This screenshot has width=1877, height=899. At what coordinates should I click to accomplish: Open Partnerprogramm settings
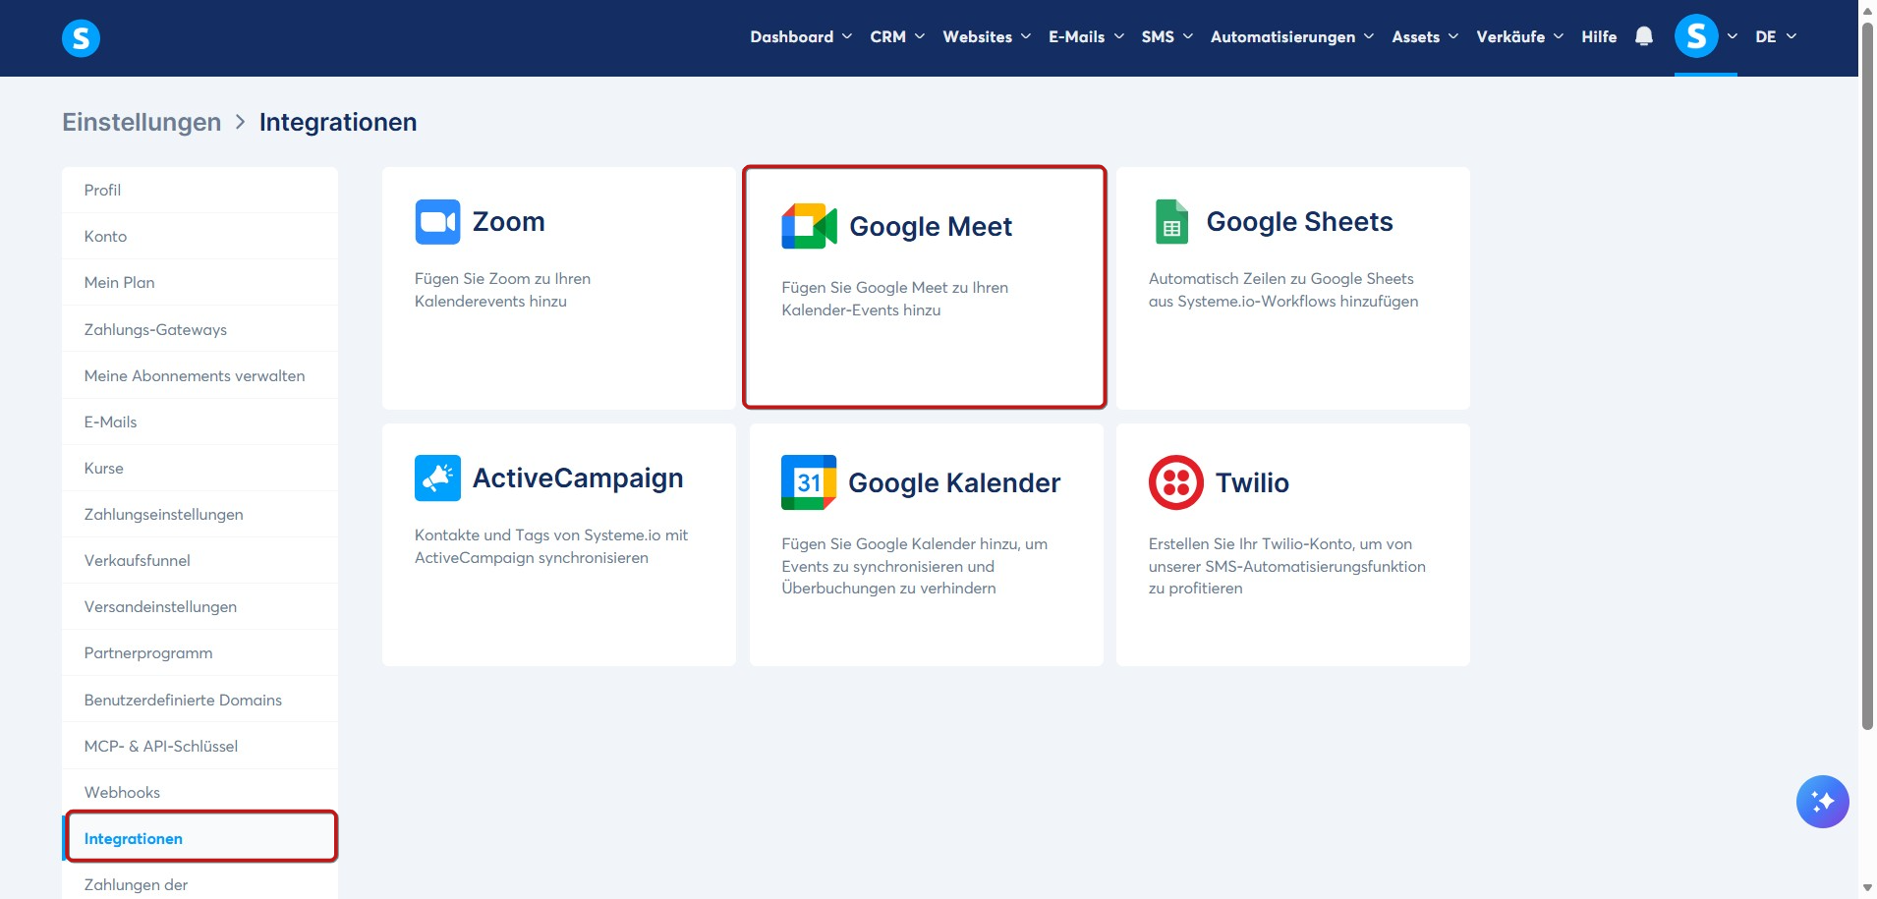coord(200,652)
